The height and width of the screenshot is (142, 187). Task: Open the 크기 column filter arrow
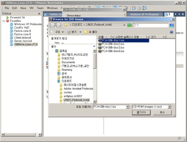tap(165, 37)
